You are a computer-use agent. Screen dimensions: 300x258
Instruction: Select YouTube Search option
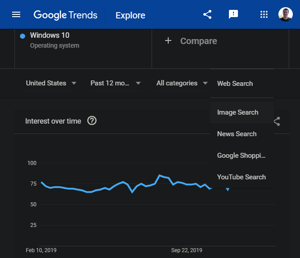coord(242,177)
